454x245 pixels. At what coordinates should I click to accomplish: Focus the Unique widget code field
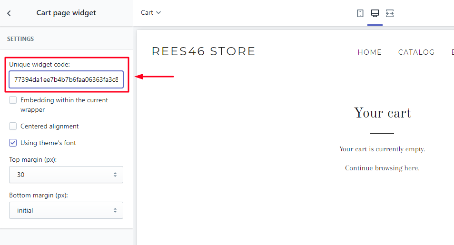click(x=66, y=79)
